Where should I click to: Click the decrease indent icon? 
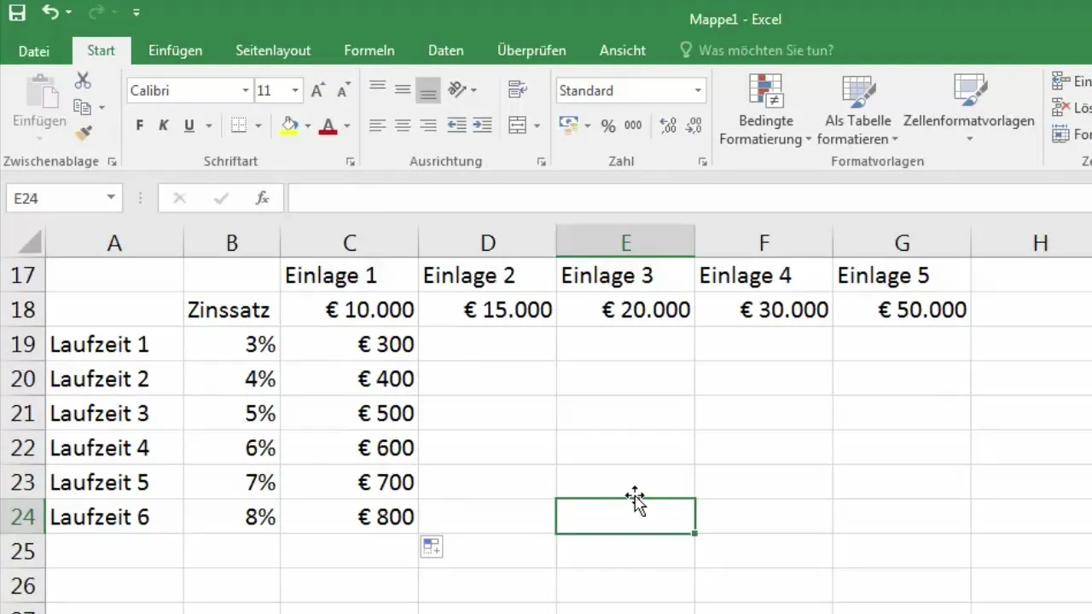pos(457,126)
